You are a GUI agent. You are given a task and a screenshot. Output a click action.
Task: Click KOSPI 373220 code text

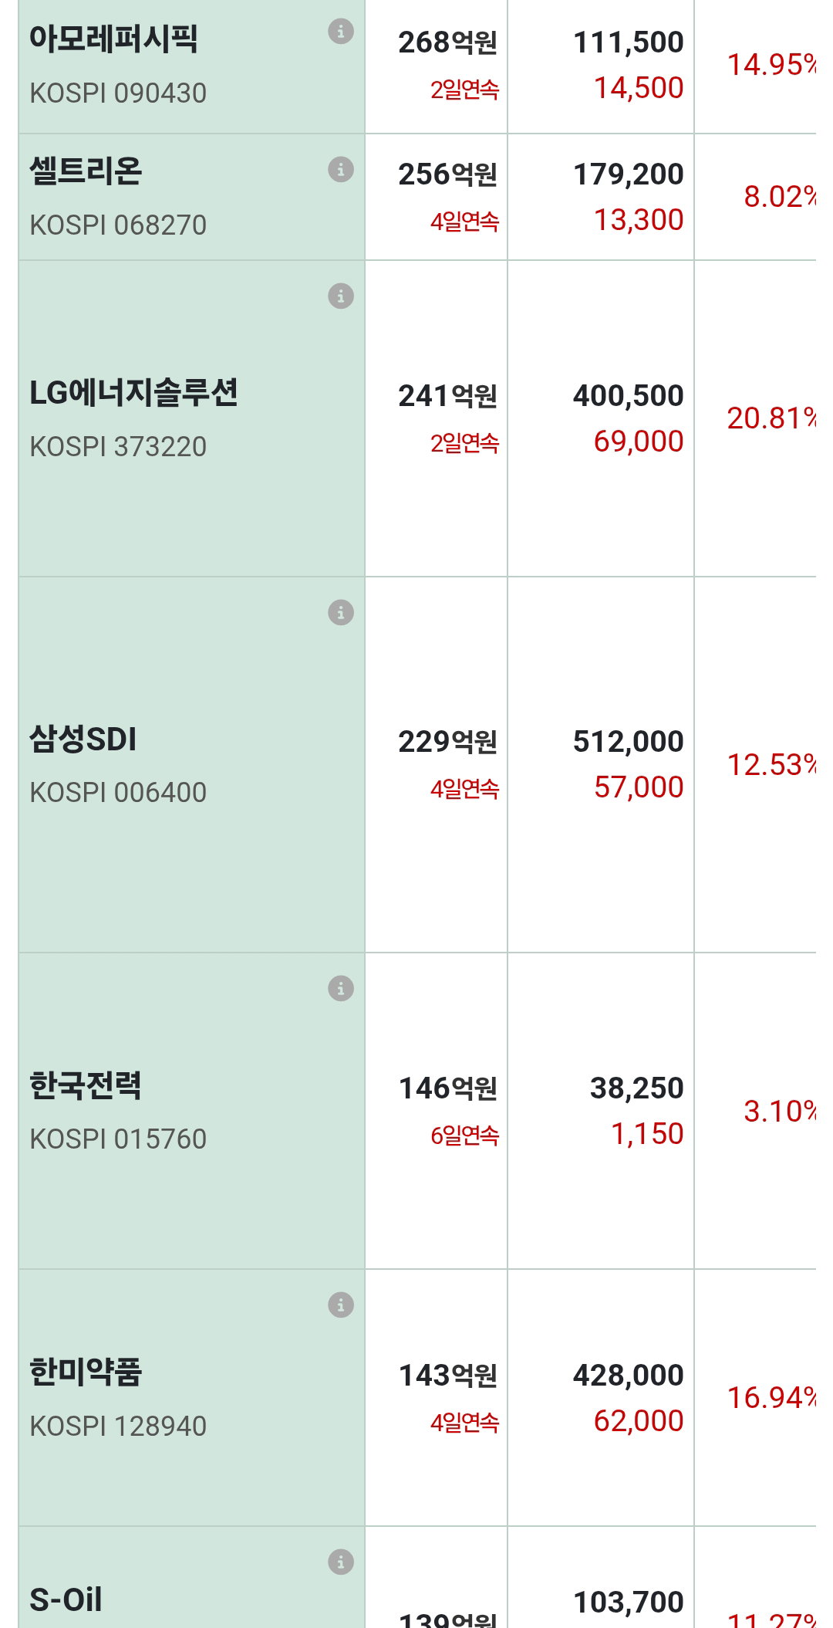coord(118,446)
